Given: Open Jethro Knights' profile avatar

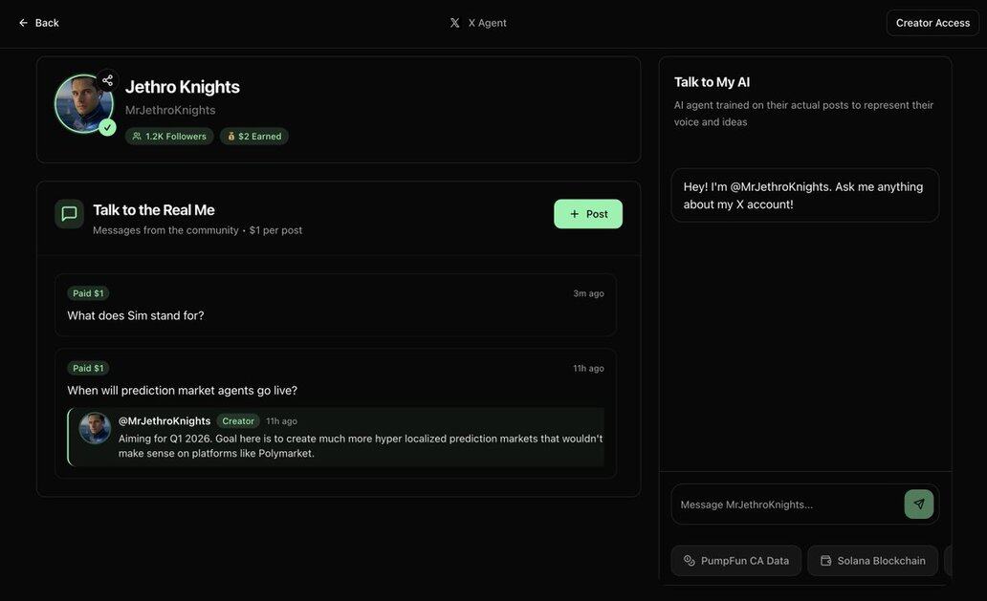Looking at the screenshot, I should [x=82, y=103].
